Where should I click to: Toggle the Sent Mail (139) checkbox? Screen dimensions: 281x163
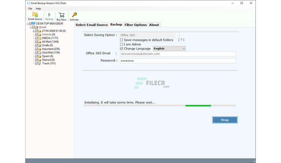pyautogui.click(x=37, y=53)
